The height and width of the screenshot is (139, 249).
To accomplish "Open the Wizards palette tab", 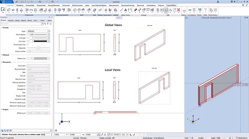I will point(11,20).
